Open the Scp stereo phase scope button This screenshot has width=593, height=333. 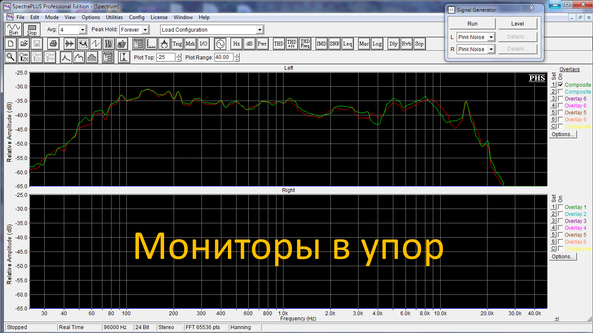tap(419, 44)
